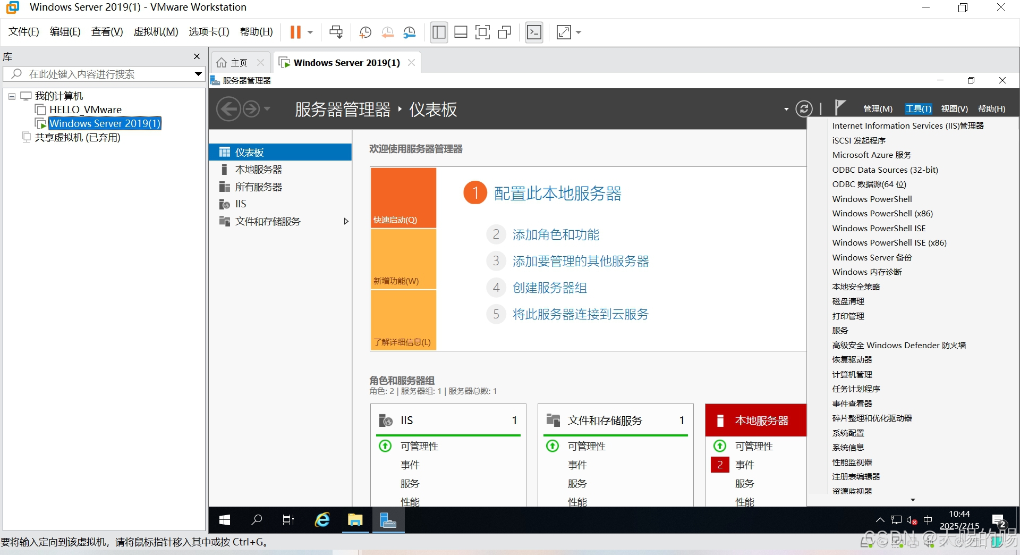
Task: Click the 添加要管理的其他服务器 link
Action: pos(581,261)
